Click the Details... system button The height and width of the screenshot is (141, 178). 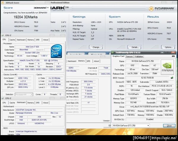point(134,47)
